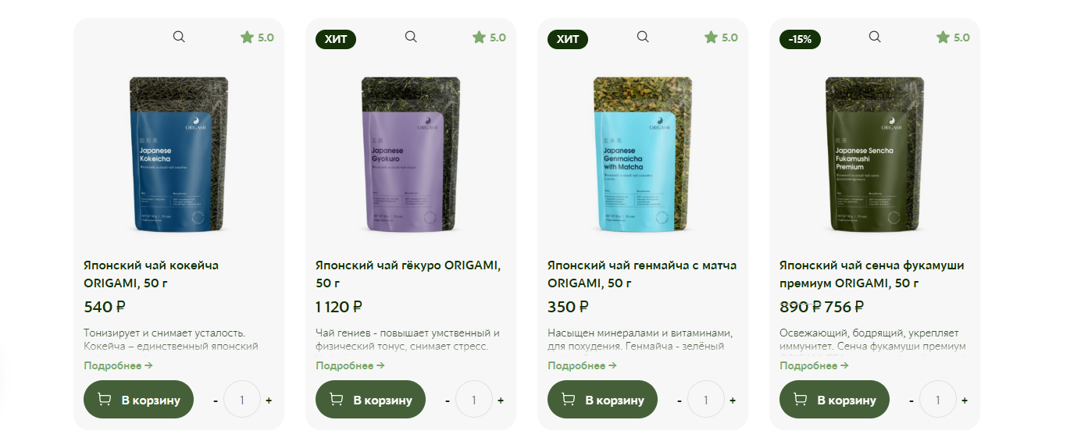Image resolution: width=1088 pixels, height=445 pixels.
Task: Click magnifier icon on Sencha Fukamushi card
Action: pos(875,37)
